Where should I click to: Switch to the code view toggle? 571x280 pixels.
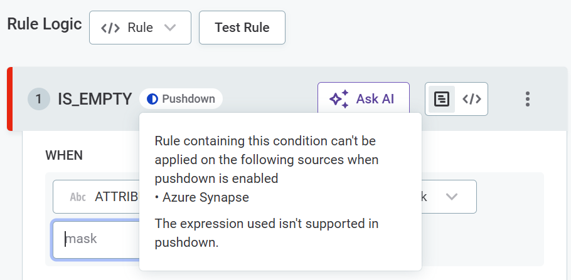point(472,99)
